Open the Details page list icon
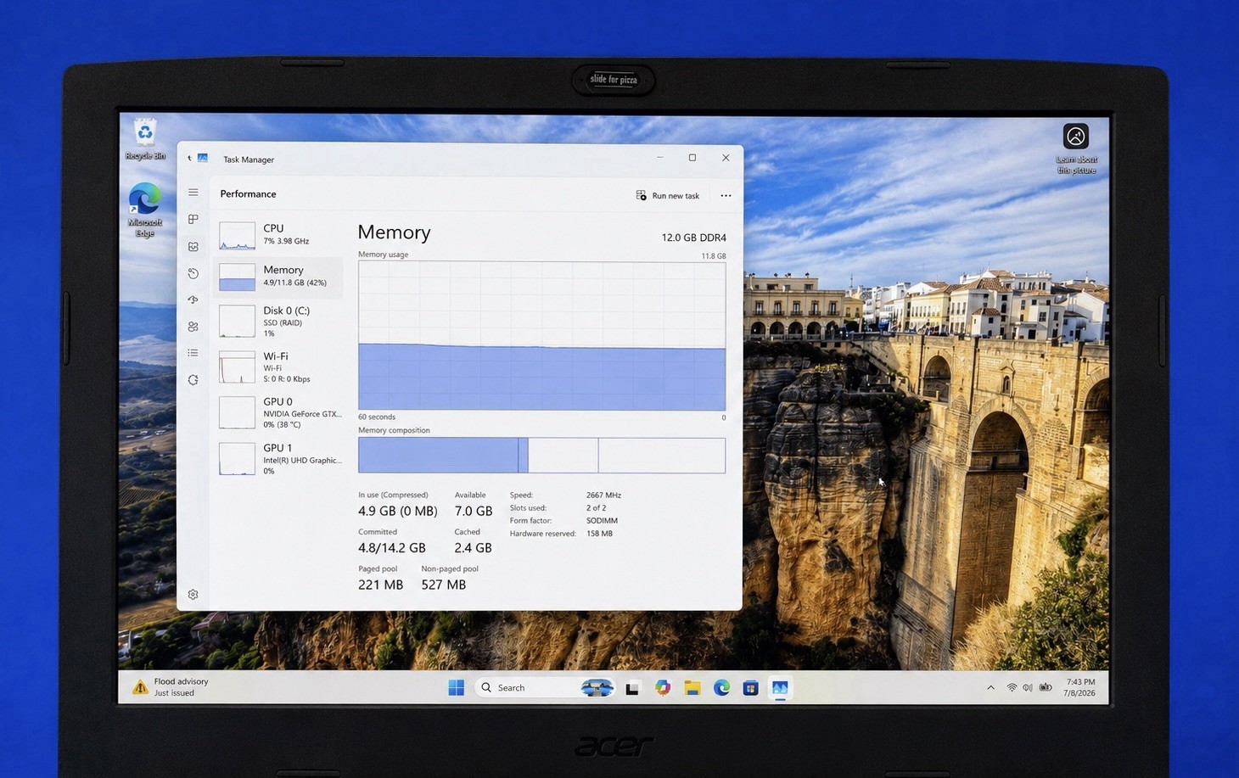The height and width of the screenshot is (778, 1239). coord(193,353)
